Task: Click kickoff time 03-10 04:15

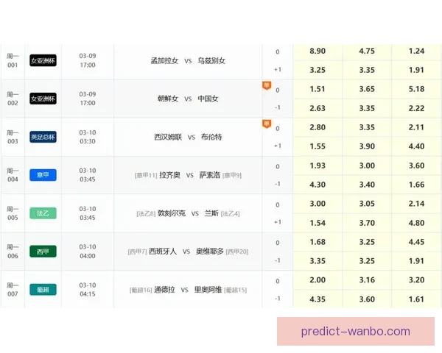Action: [x=88, y=289]
